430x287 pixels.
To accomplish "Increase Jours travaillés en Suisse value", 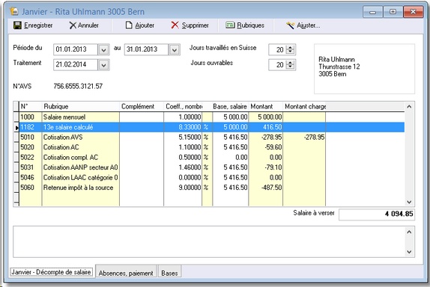I will [x=290, y=47].
